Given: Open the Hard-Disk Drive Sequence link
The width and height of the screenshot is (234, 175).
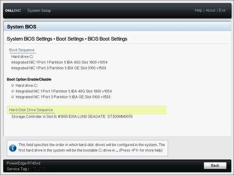Looking at the screenshot, I should (x=31, y=110).
